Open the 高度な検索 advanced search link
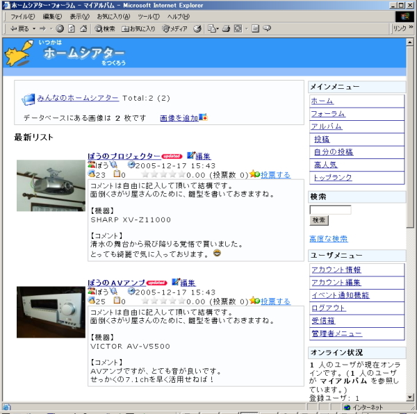Image resolution: width=417 pixels, height=414 pixels. click(x=329, y=239)
